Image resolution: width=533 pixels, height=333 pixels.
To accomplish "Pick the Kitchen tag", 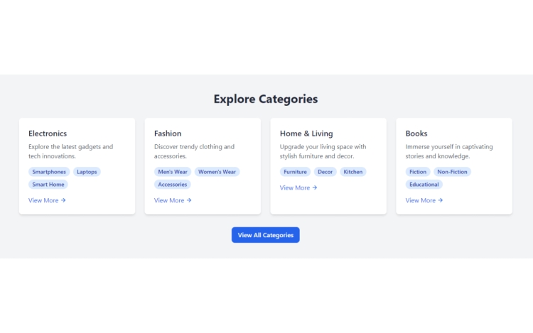I will 352,172.
